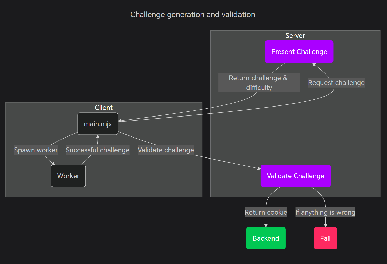Click the "Successful challenge" edge label
This screenshot has width=387, height=264.
coord(98,150)
